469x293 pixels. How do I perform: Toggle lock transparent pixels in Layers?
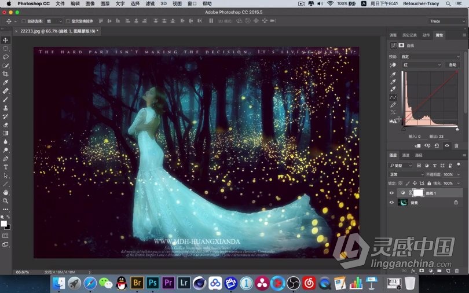[401, 184]
